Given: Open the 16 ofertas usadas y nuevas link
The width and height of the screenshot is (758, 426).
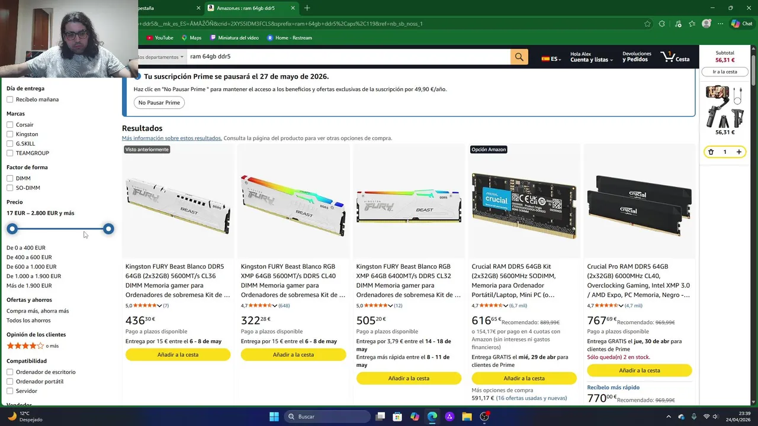Looking at the screenshot, I should tap(531, 398).
